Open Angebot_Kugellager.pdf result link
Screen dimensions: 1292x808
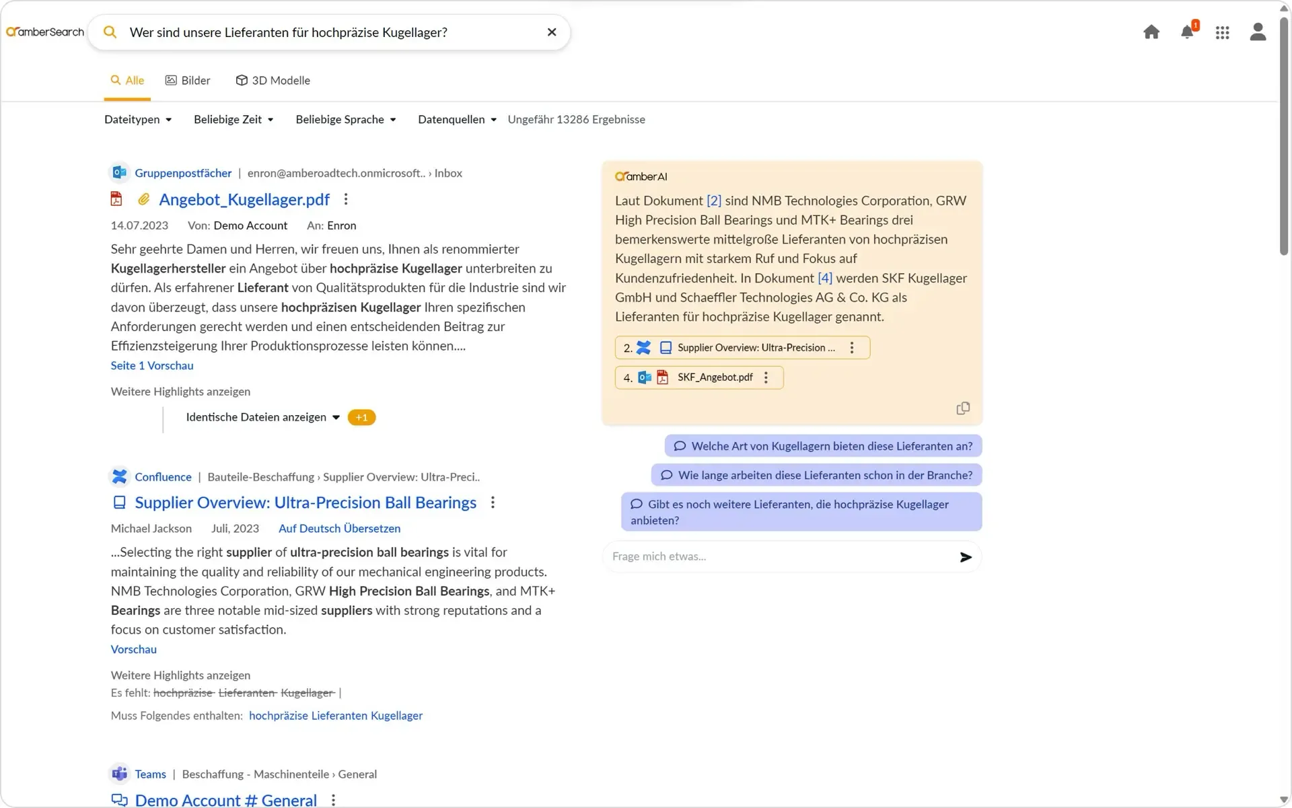click(244, 199)
